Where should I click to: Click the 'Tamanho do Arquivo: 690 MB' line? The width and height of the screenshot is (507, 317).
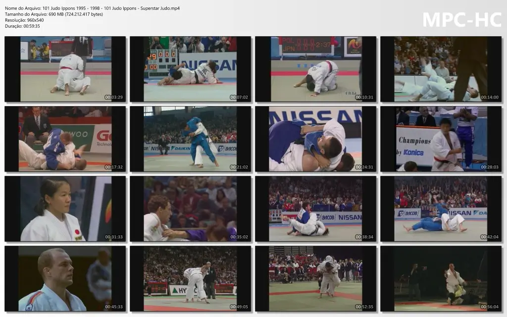click(x=54, y=14)
